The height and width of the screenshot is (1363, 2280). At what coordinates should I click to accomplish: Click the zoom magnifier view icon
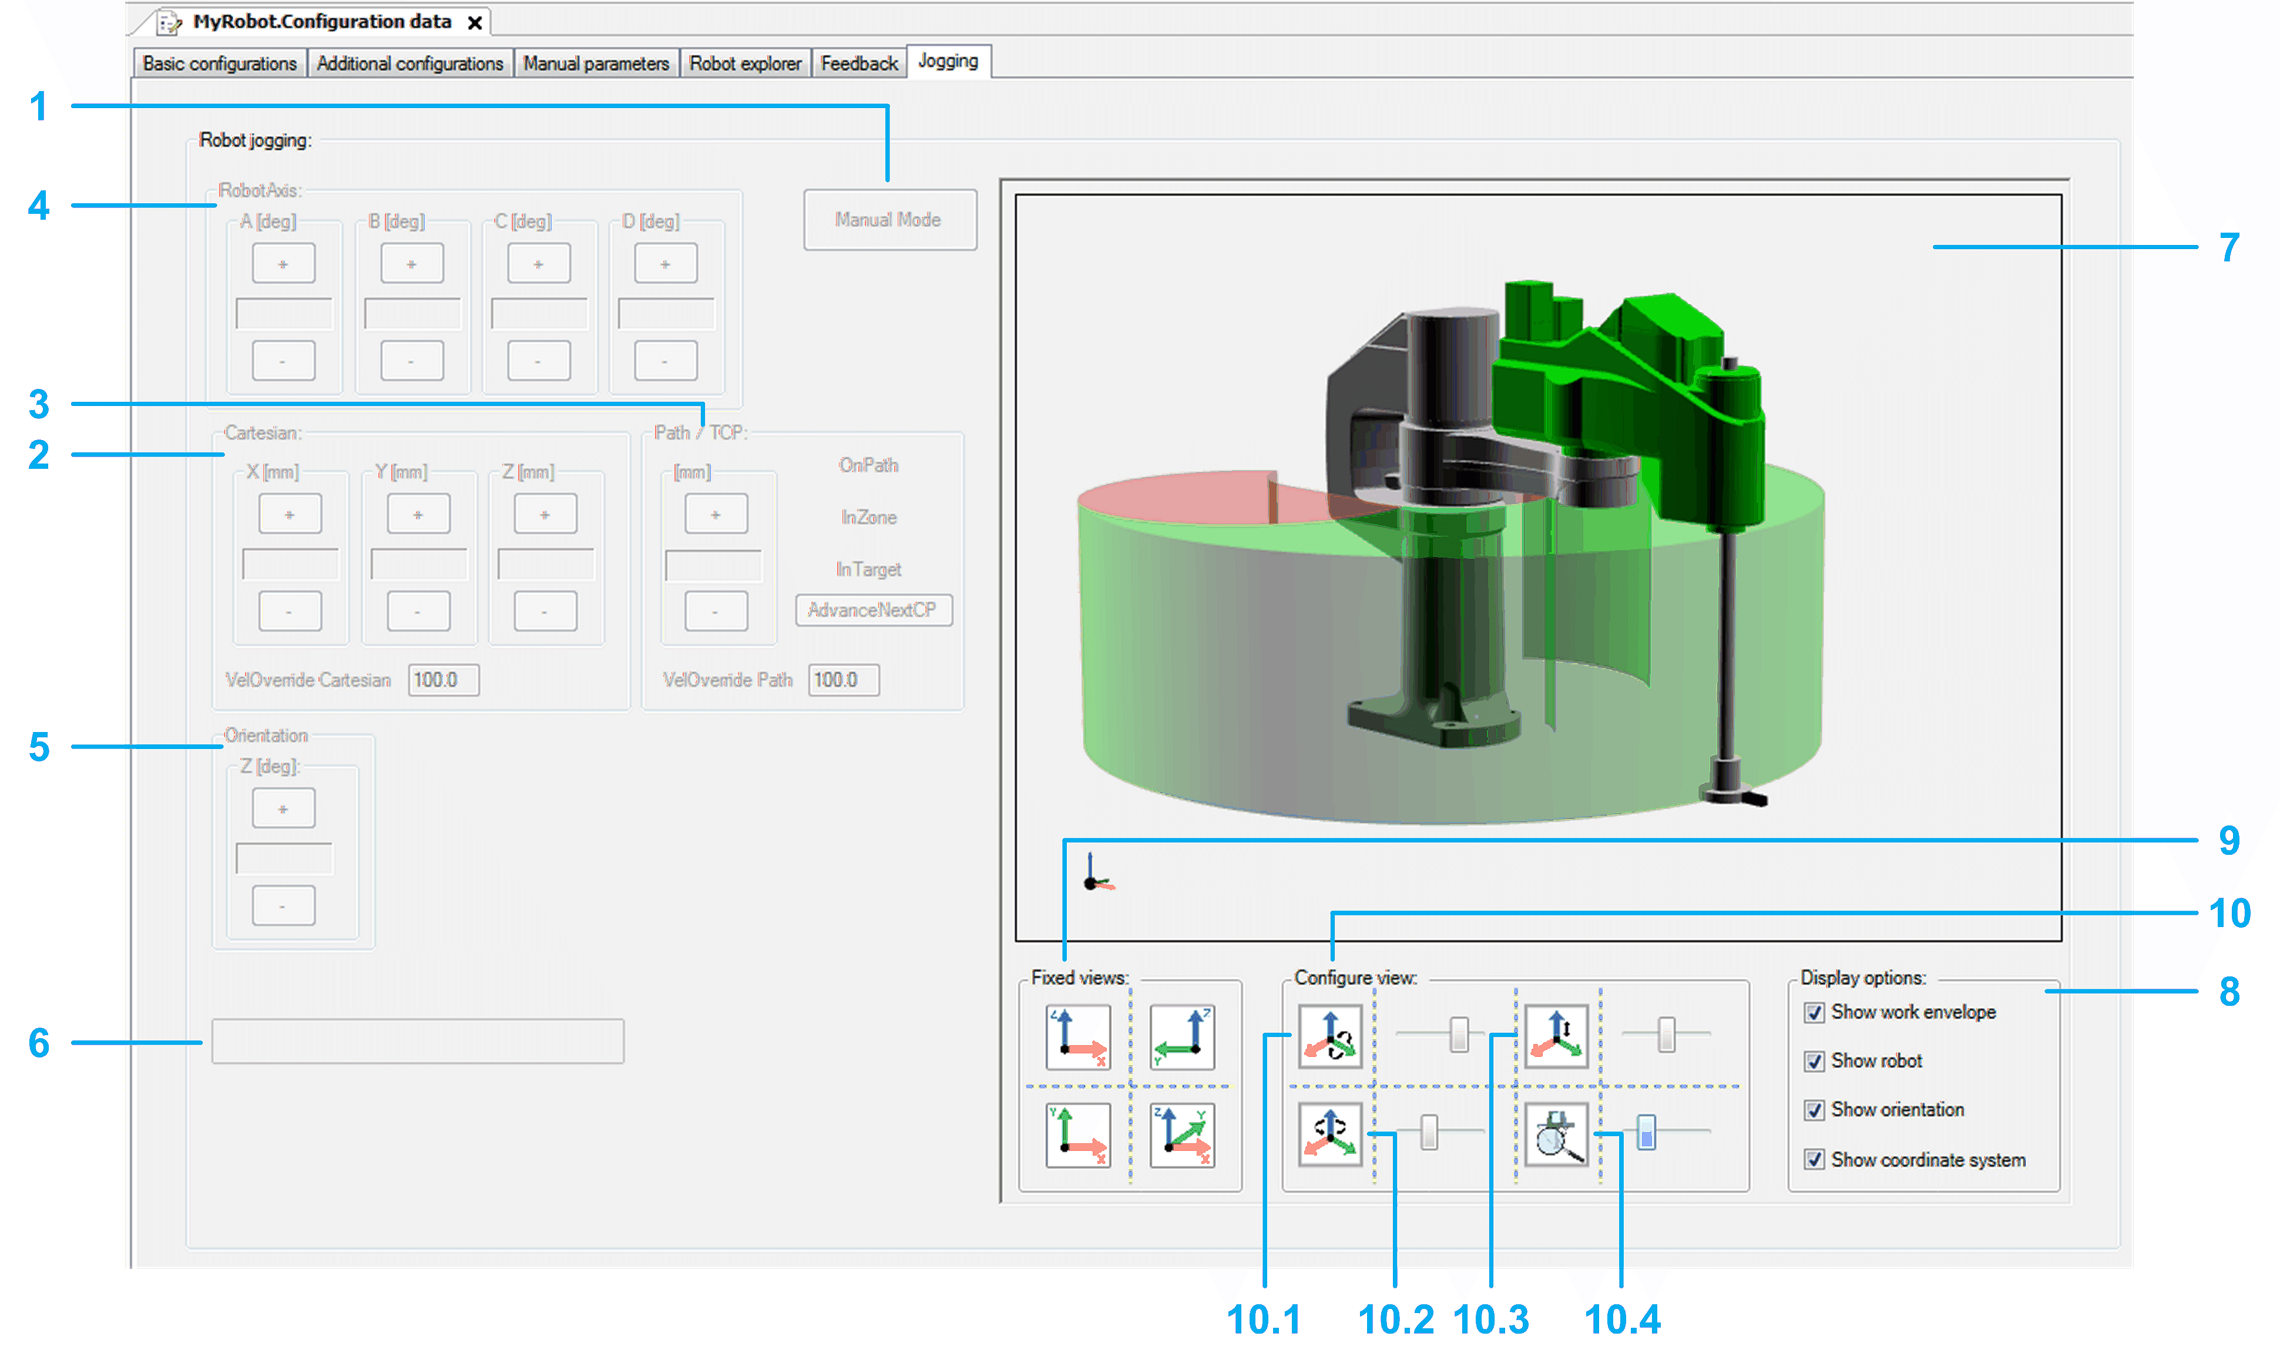pos(1556,1135)
